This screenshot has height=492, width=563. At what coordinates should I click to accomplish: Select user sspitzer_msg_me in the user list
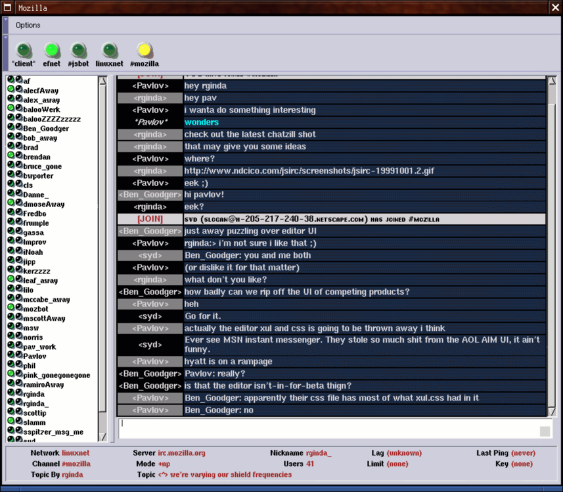click(53, 432)
